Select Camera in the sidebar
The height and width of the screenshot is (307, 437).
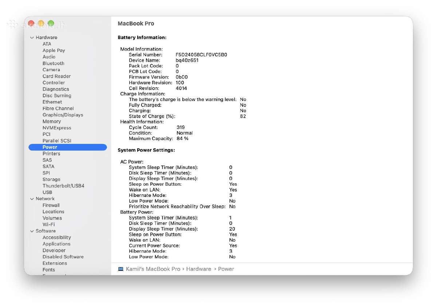pos(51,70)
